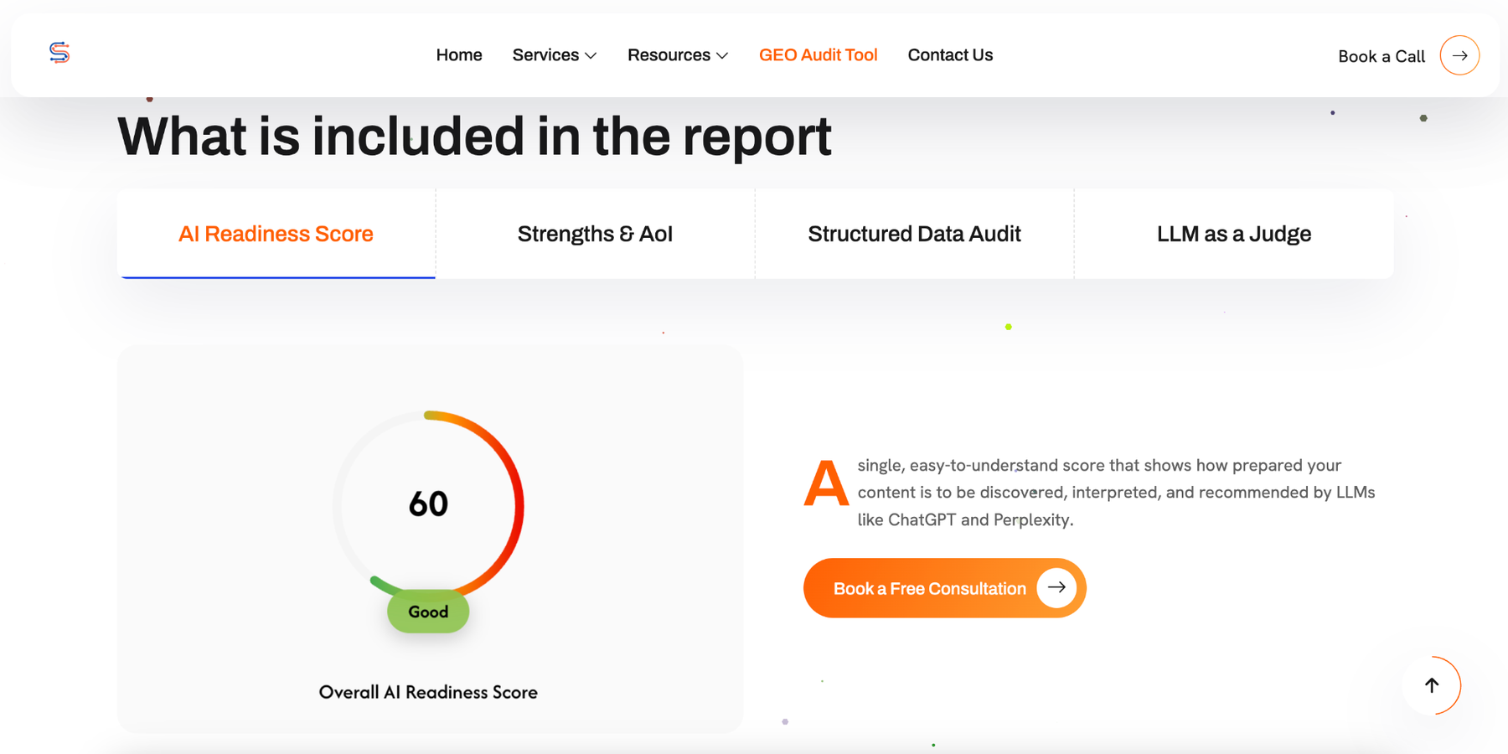Viewport: 1508px width, 754px height.
Task: Click Book a Free Consultation
Action: 930,588
